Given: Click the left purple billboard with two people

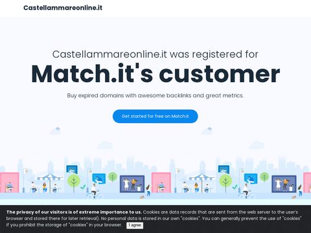Looking at the screenshot, I should (132, 184).
